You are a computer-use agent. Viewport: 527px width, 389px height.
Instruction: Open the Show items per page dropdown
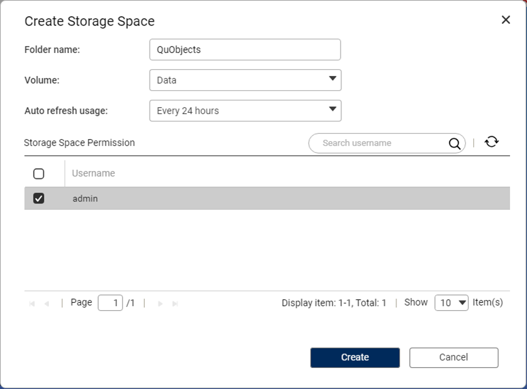(x=452, y=303)
